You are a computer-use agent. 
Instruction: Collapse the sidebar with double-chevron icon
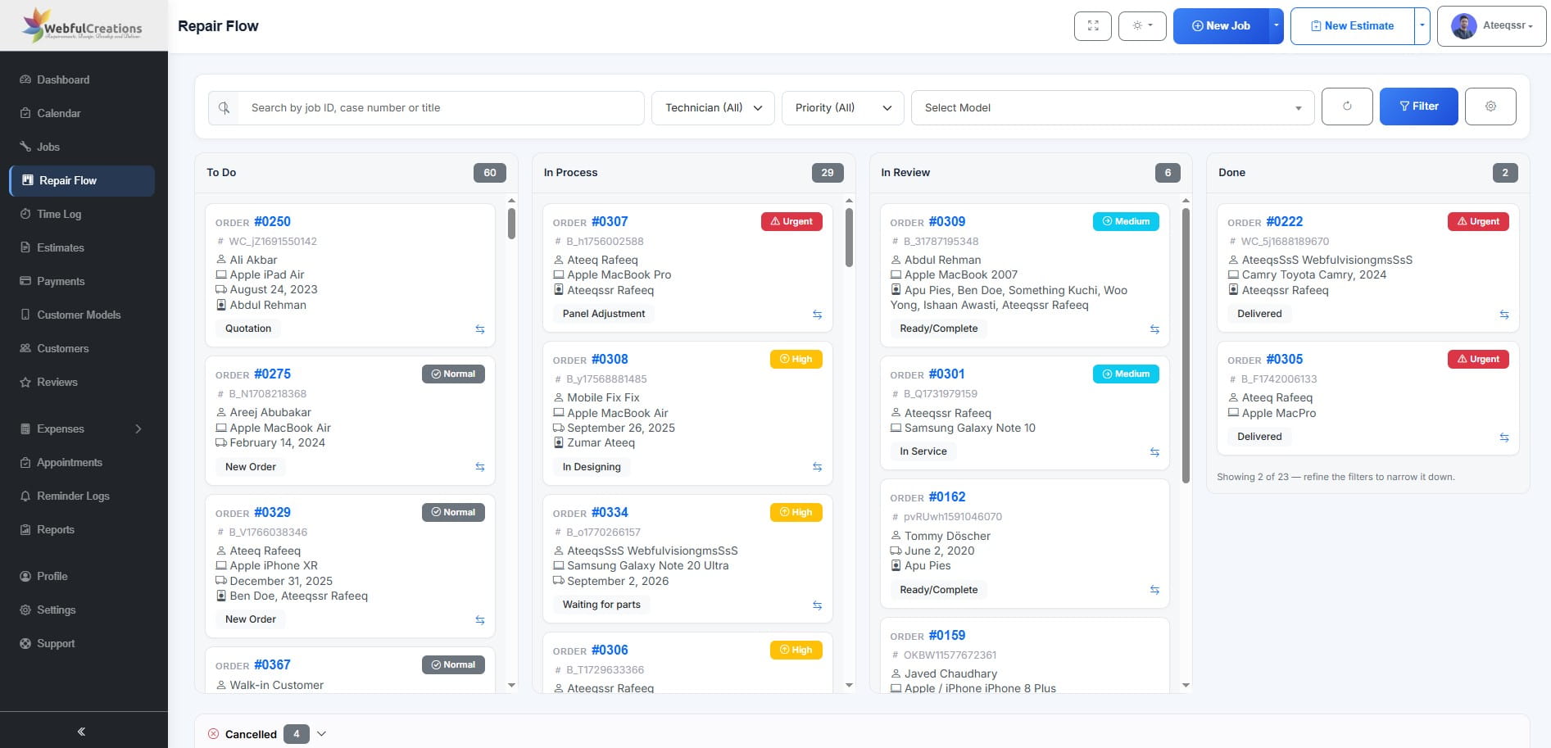tap(81, 732)
